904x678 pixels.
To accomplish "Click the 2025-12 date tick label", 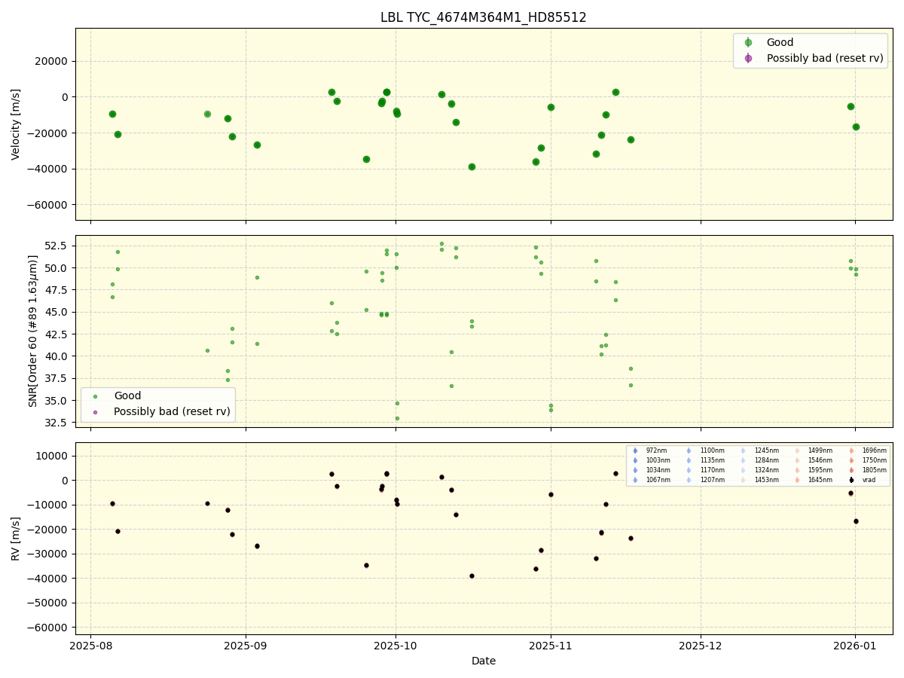I will tap(701, 645).
